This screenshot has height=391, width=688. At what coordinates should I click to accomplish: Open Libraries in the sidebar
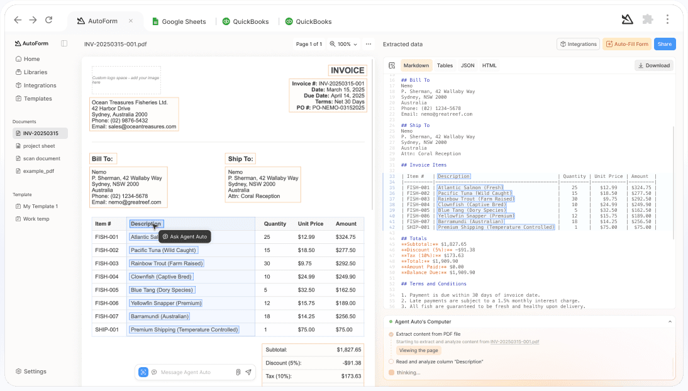coord(31,72)
